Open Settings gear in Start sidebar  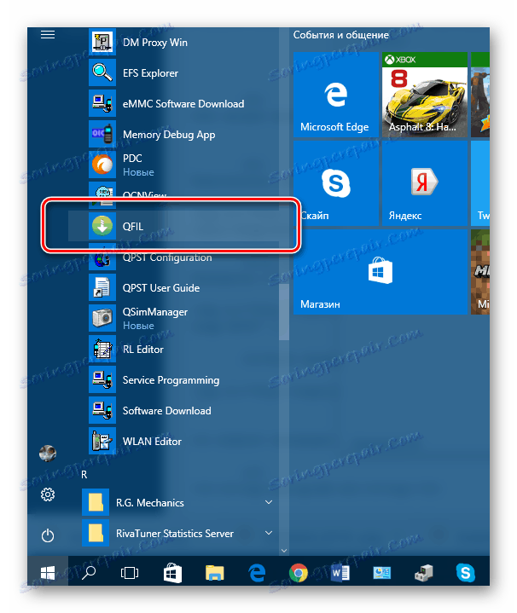(48, 494)
